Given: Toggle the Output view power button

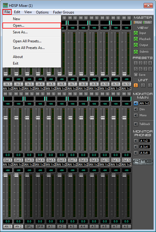Looking at the screenshot, I should 136,45.
